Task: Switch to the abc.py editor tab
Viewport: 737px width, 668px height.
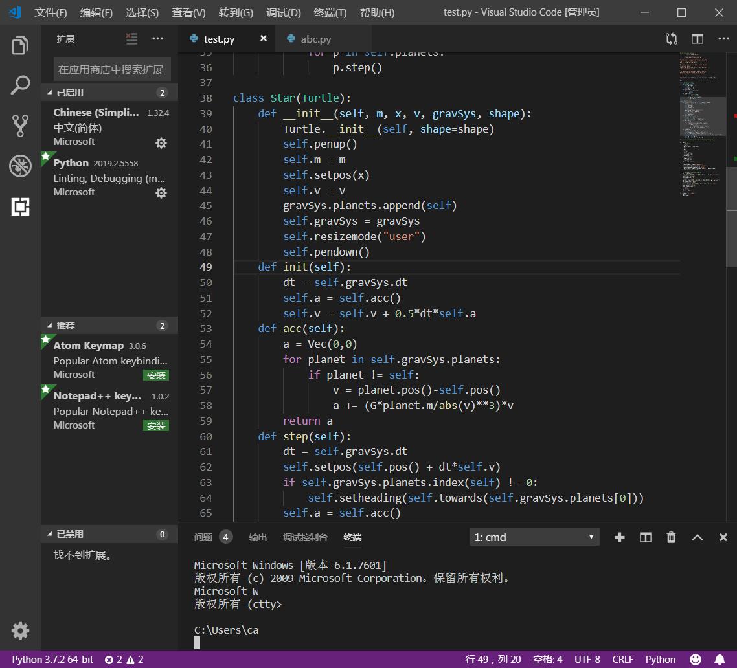Action: point(315,39)
